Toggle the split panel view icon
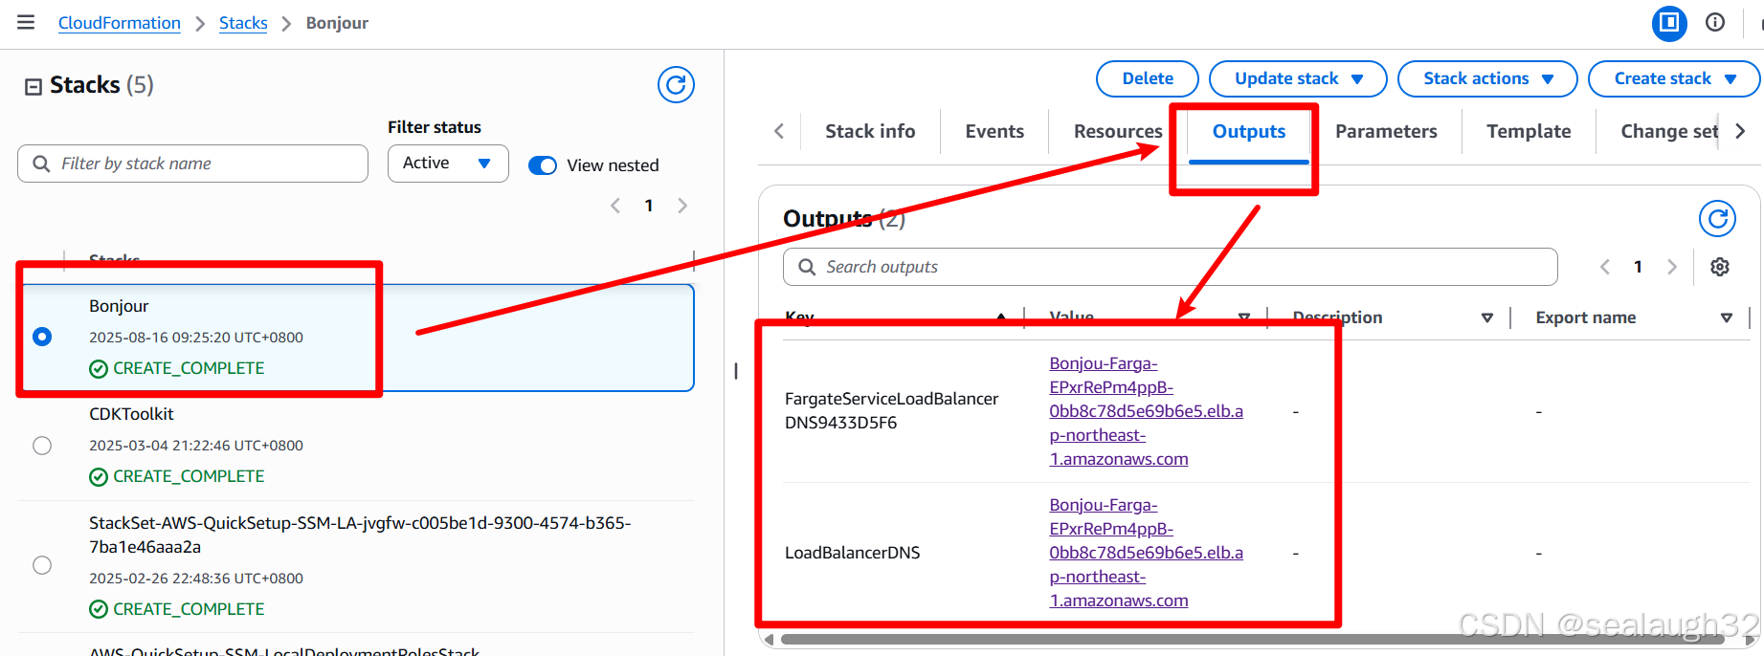This screenshot has width=1764, height=656. pyautogui.click(x=1669, y=22)
